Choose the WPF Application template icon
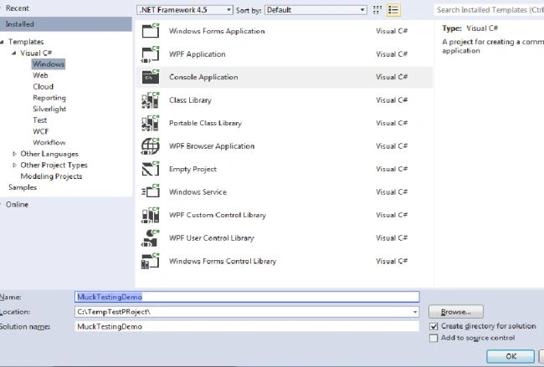This screenshot has height=367, width=544. 151,54
